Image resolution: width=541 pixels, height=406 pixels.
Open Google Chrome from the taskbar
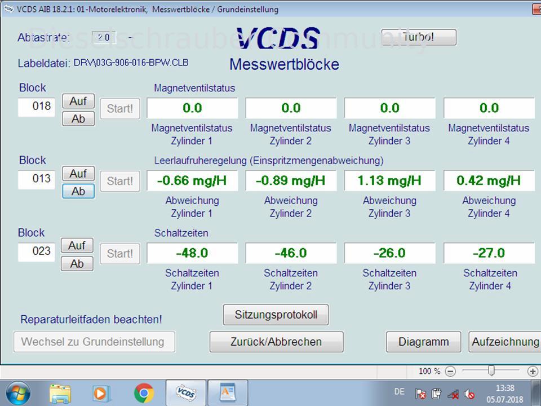[144, 393]
